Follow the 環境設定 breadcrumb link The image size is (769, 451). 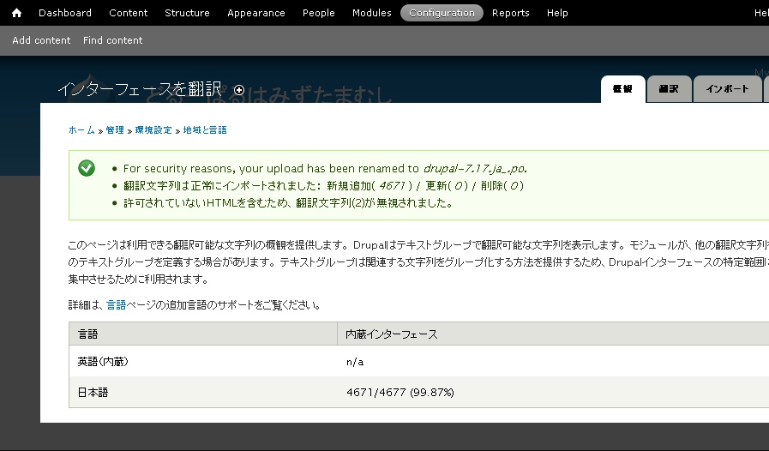click(153, 130)
